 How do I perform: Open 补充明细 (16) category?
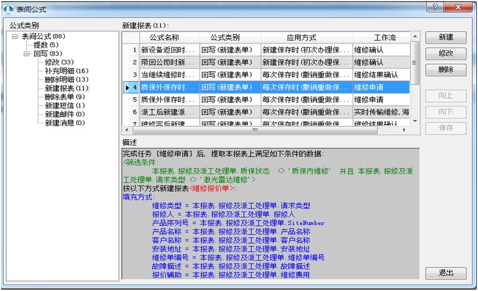pyautogui.click(x=66, y=71)
